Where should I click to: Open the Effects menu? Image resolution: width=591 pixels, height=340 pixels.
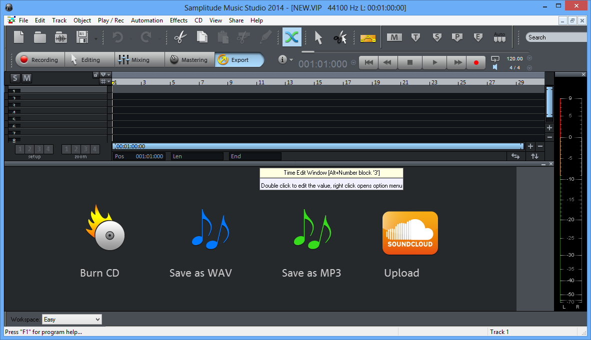tap(178, 20)
